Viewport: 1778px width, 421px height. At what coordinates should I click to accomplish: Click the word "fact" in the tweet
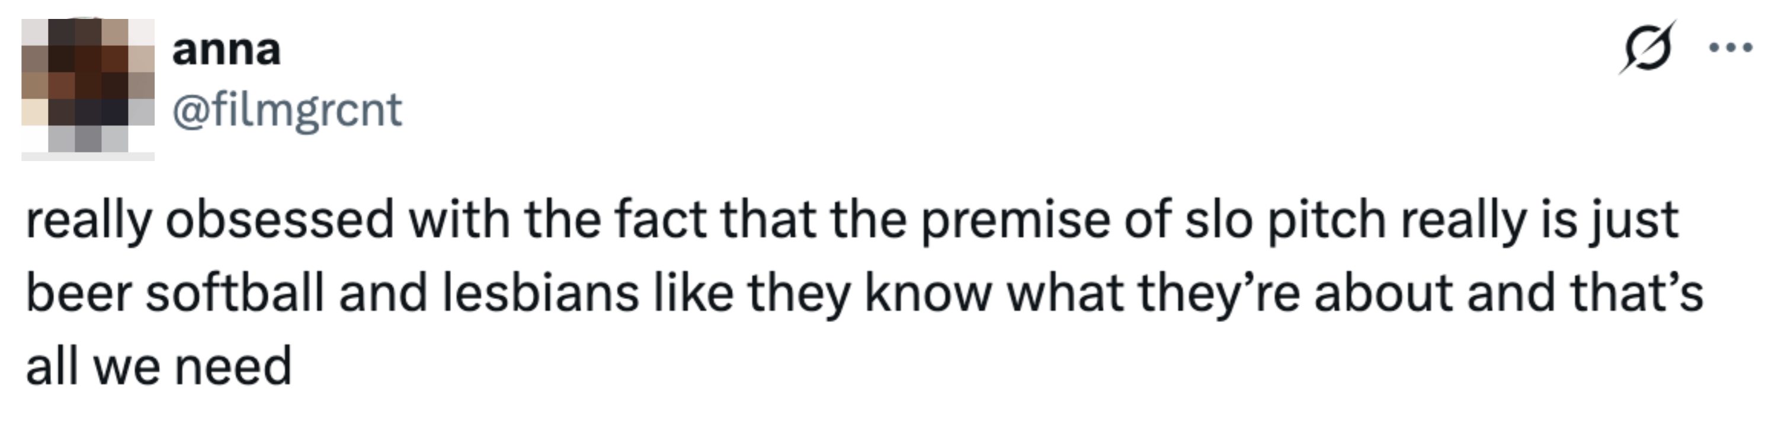click(x=660, y=220)
